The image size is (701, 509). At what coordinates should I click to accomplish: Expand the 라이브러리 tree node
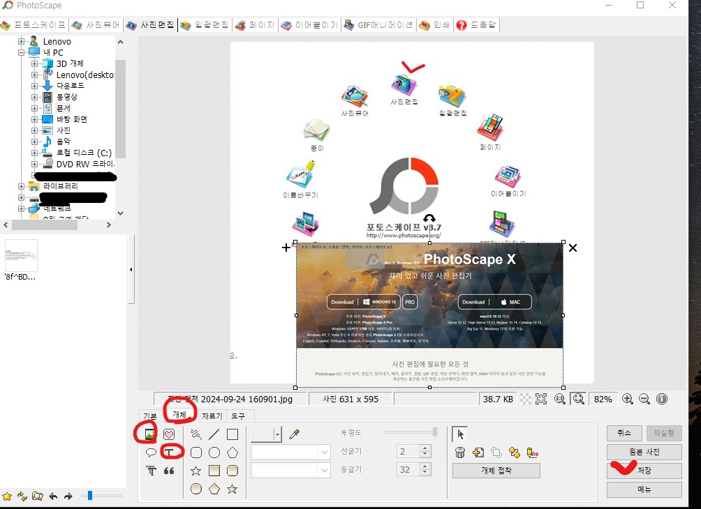(21, 186)
